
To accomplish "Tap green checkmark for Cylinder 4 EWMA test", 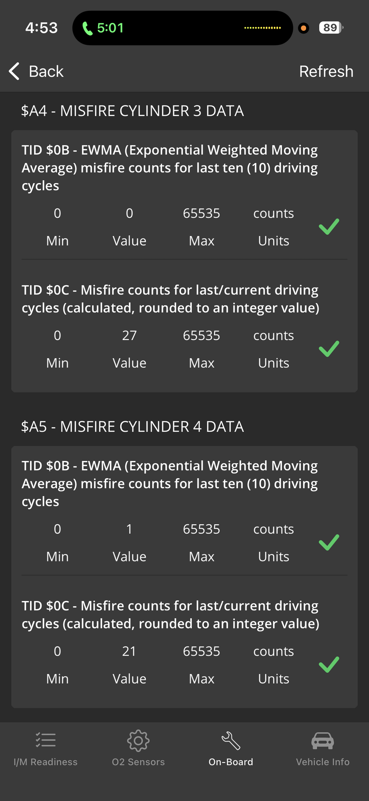I will 329,543.
